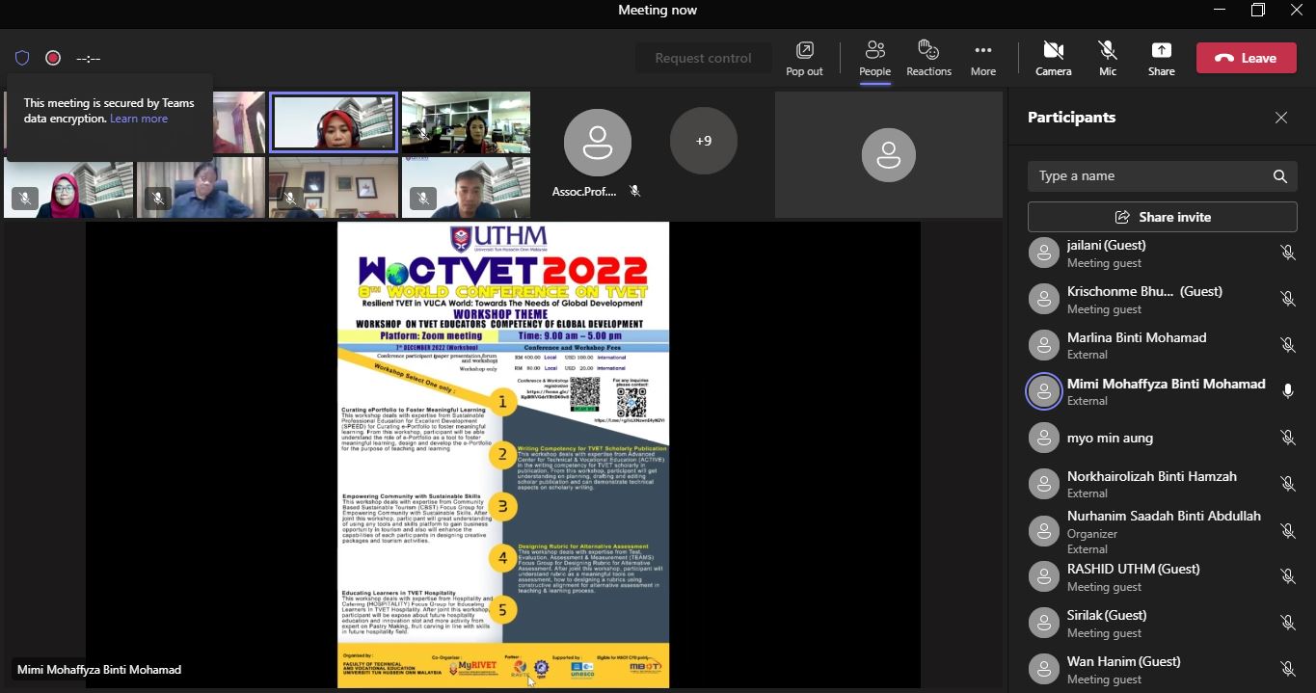
Task: Open the Pop out view
Action: 804,58
